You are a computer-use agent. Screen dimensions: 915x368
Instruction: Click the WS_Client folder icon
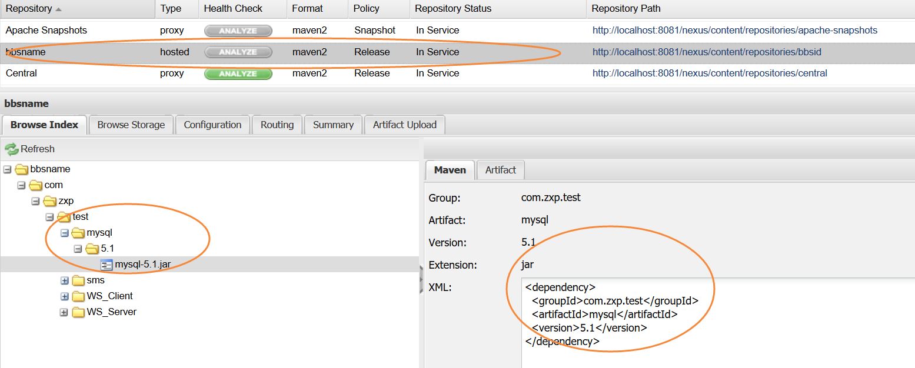coord(78,296)
